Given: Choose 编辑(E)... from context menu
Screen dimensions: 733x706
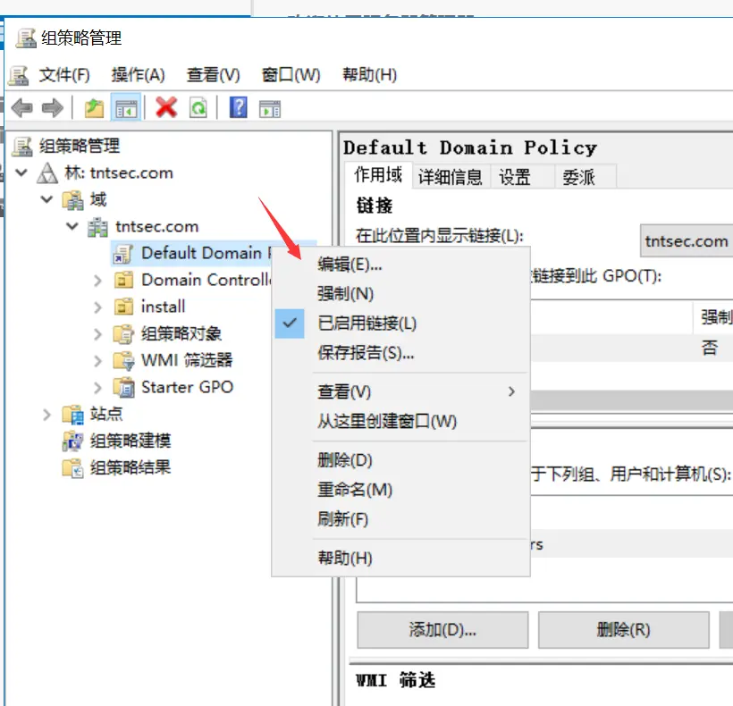Looking at the screenshot, I should [x=400, y=265].
